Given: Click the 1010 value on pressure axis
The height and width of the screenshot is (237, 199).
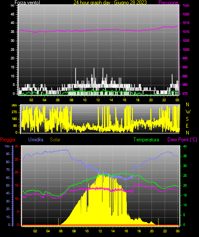Looking at the screenshot, I should coord(186,32).
